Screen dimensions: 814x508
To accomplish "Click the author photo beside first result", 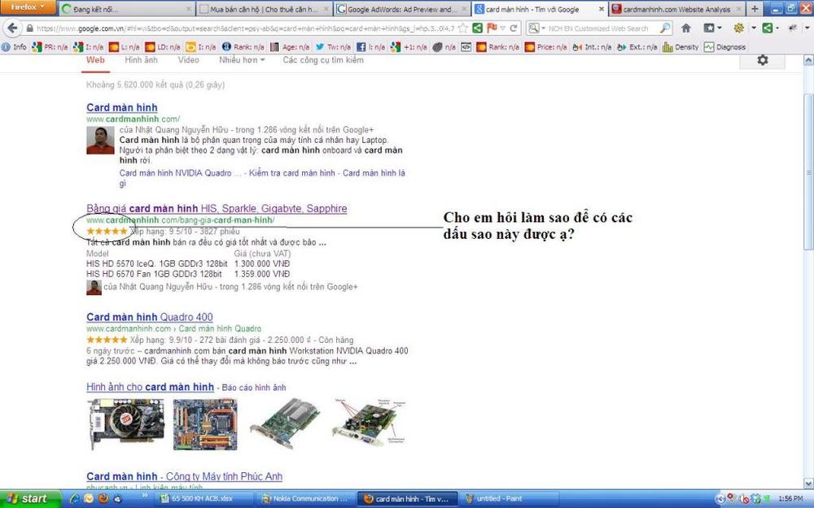I will click(x=100, y=141).
